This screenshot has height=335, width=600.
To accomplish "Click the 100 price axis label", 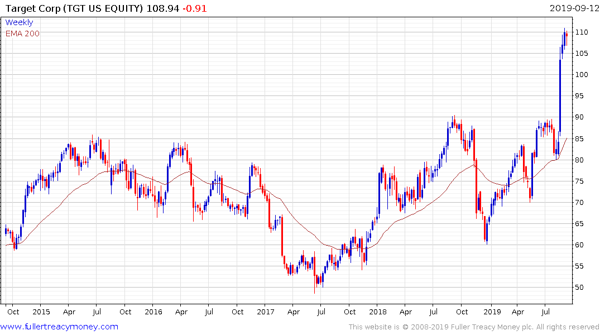I will [582, 75].
